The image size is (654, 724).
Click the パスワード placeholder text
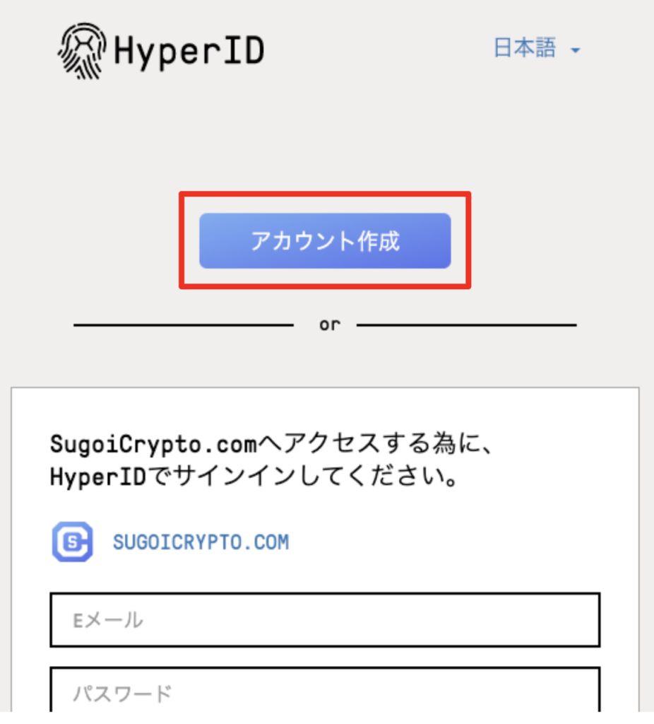point(122,694)
